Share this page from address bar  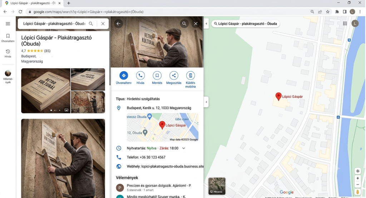click(x=320, y=12)
